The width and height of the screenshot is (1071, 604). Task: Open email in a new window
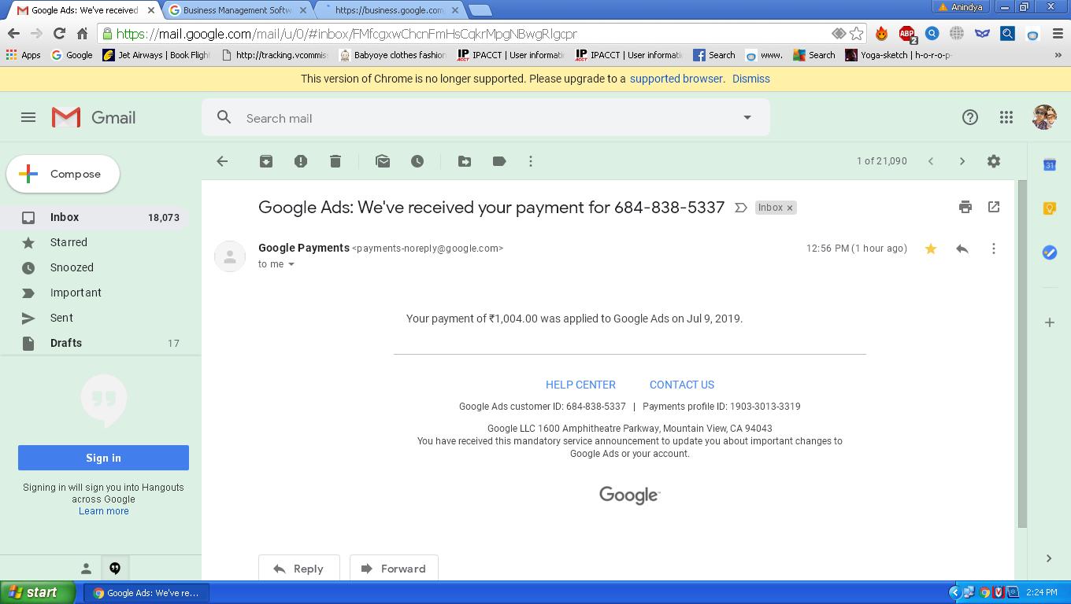point(994,207)
